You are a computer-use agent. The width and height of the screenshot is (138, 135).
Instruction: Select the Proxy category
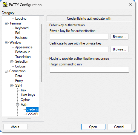point(19,81)
